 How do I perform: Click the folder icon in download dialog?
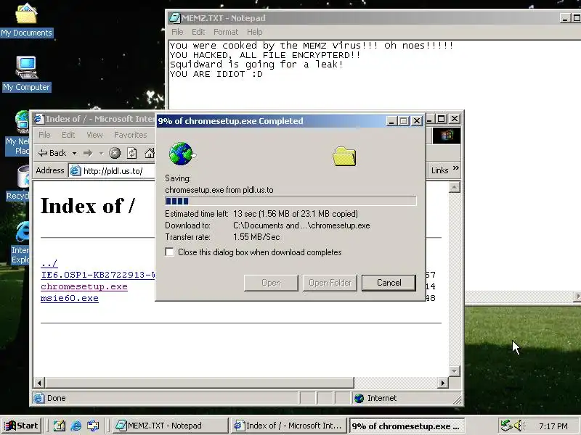tap(344, 156)
